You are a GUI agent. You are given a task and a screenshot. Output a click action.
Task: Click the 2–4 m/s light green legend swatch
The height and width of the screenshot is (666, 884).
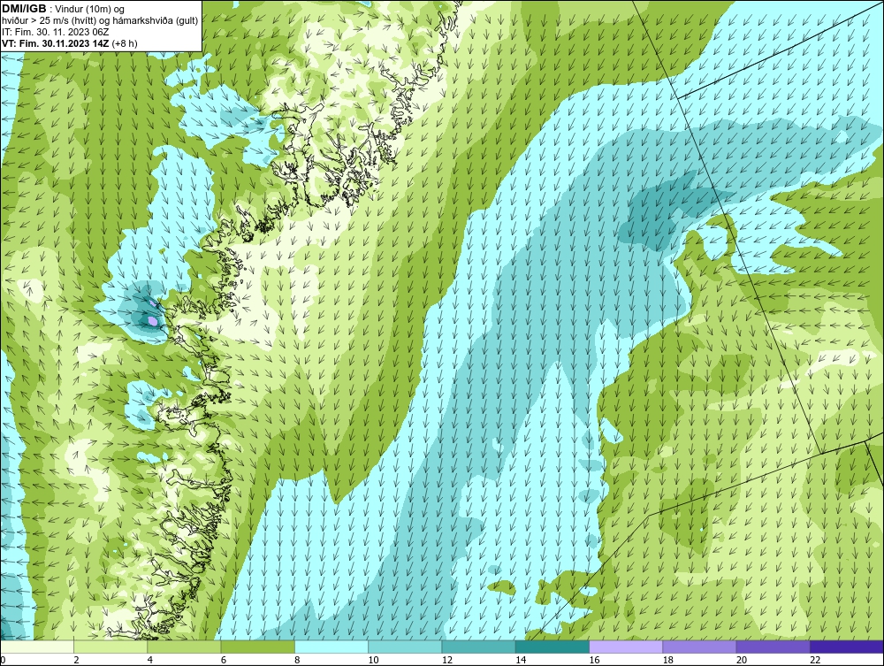tap(110, 647)
